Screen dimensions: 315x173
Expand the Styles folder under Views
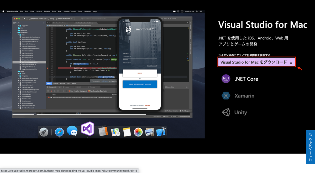(x=18, y=74)
